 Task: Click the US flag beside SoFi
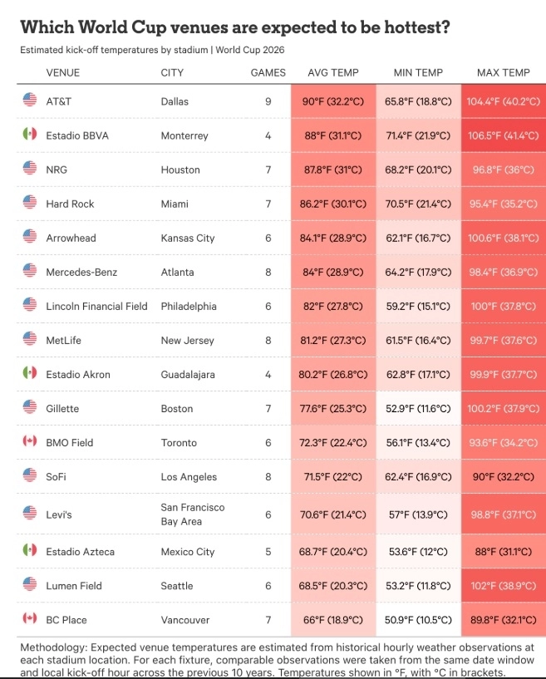[29, 475]
